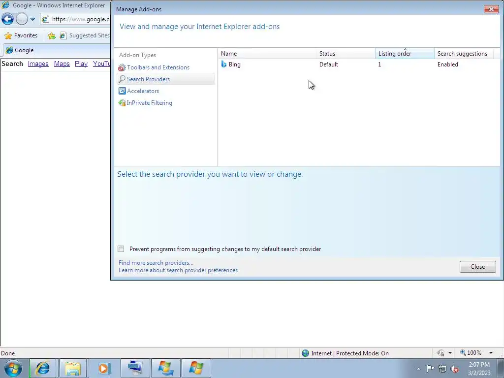This screenshot has width=504, height=378.
Task: Open Learn more about search provider preferences
Action: point(178,270)
